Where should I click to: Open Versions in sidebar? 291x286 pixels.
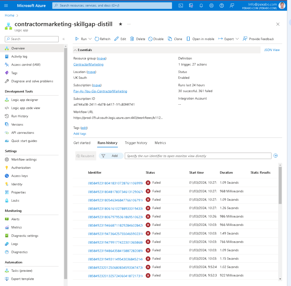[17, 125]
